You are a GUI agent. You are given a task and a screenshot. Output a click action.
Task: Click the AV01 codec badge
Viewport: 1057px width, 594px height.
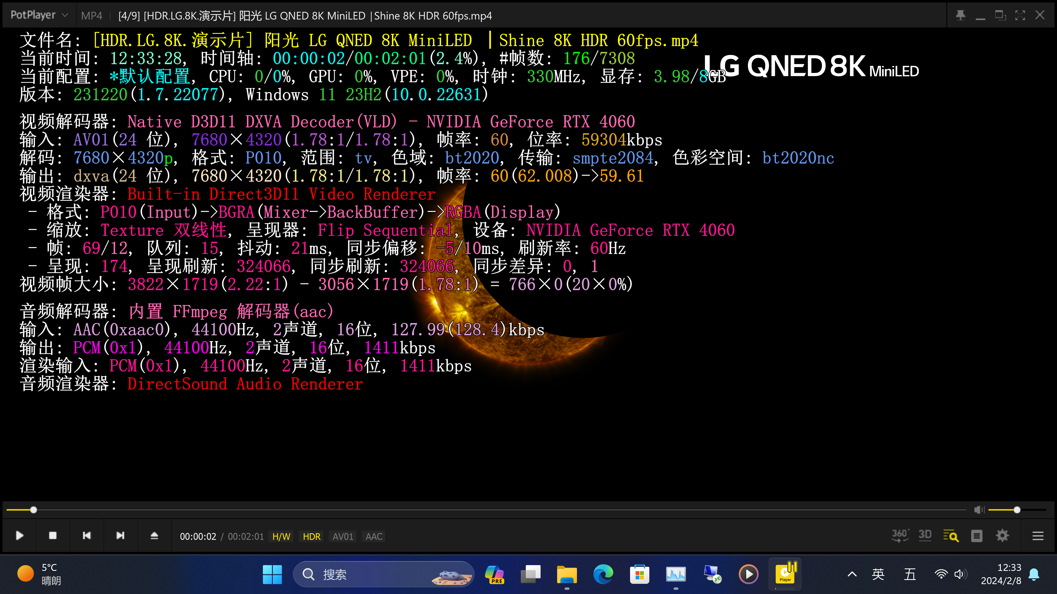pyautogui.click(x=342, y=536)
